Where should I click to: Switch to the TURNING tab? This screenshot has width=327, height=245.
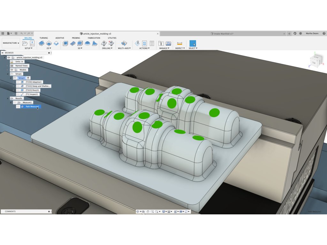point(44,38)
